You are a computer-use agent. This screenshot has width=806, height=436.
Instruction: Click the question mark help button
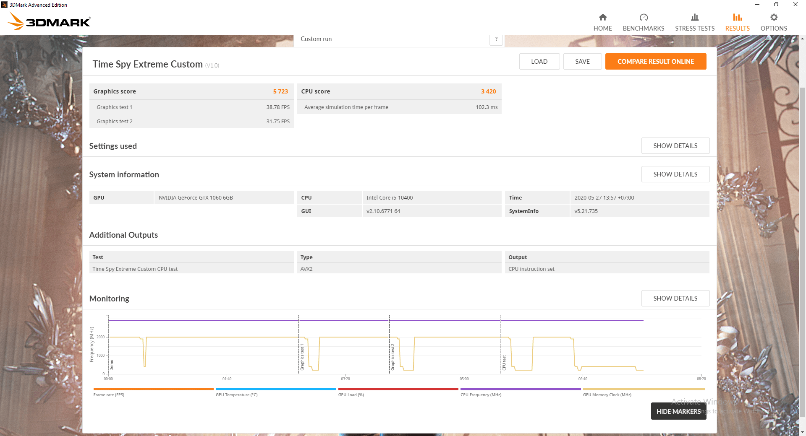496,39
